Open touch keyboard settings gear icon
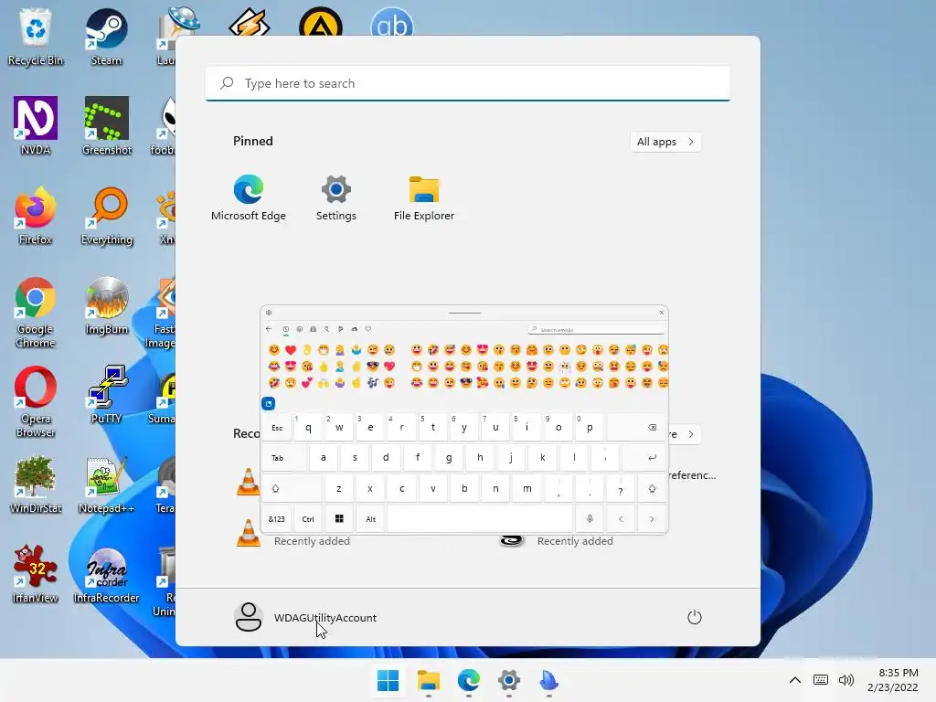The width and height of the screenshot is (936, 702). 269,313
